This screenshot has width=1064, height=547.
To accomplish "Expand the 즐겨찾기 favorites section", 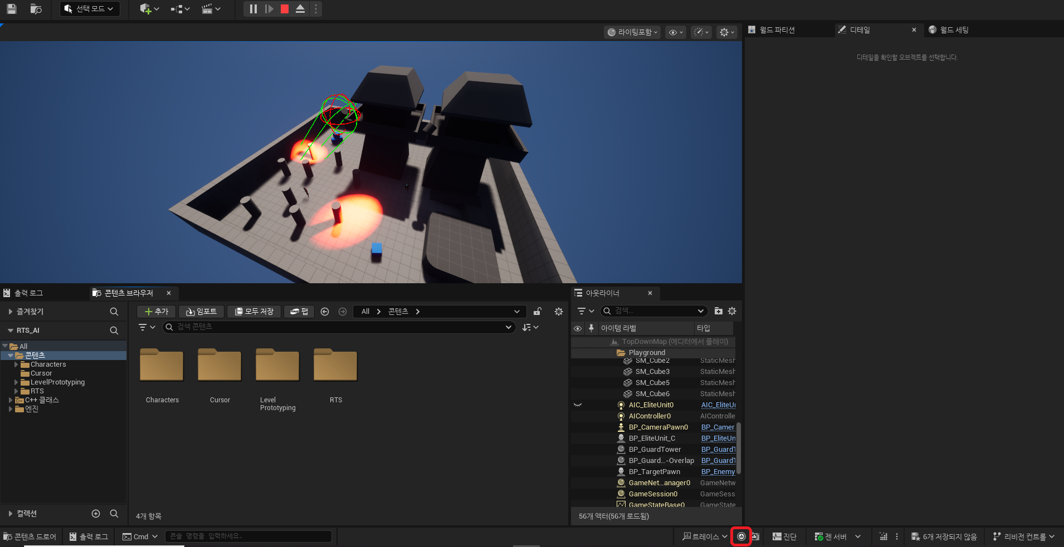I will (11, 312).
